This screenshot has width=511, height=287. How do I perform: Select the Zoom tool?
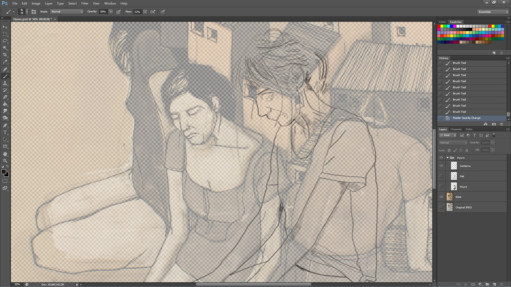click(5, 161)
